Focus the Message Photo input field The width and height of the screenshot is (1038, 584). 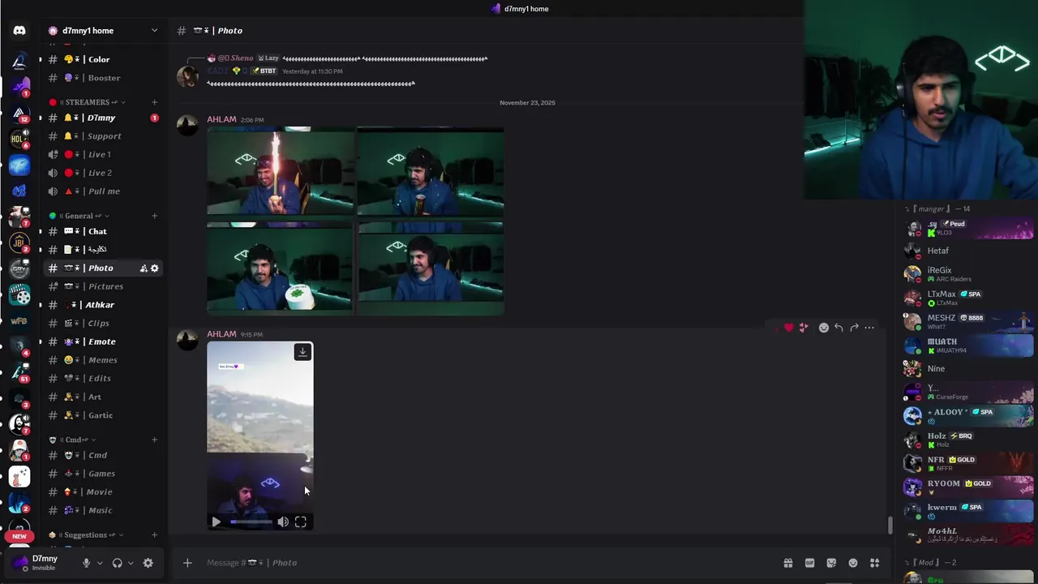click(x=487, y=563)
